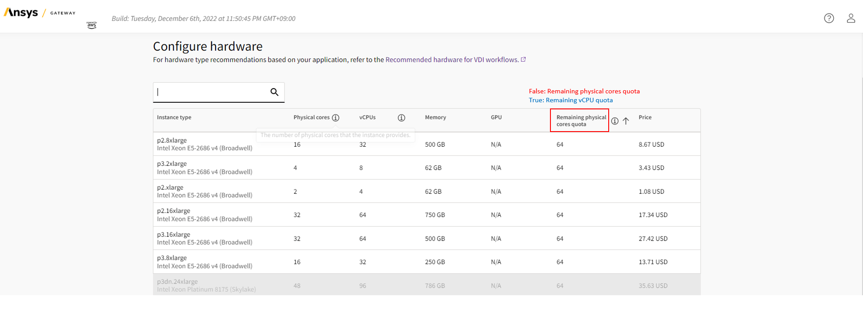
Task: Sort by Memory column header
Action: (435, 117)
